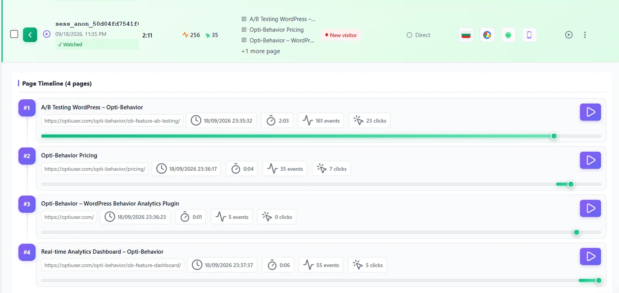This screenshot has width=619, height=293.
Task: Click the Direct traffic source label
Action: (418, 35)
